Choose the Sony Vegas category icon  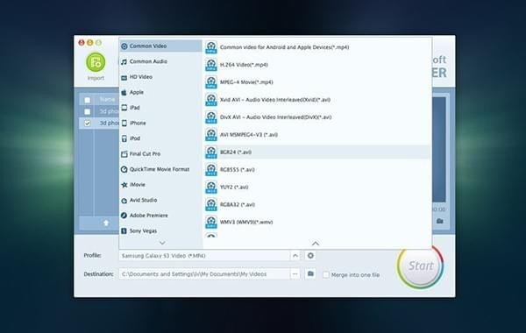[x=124, y=230]
